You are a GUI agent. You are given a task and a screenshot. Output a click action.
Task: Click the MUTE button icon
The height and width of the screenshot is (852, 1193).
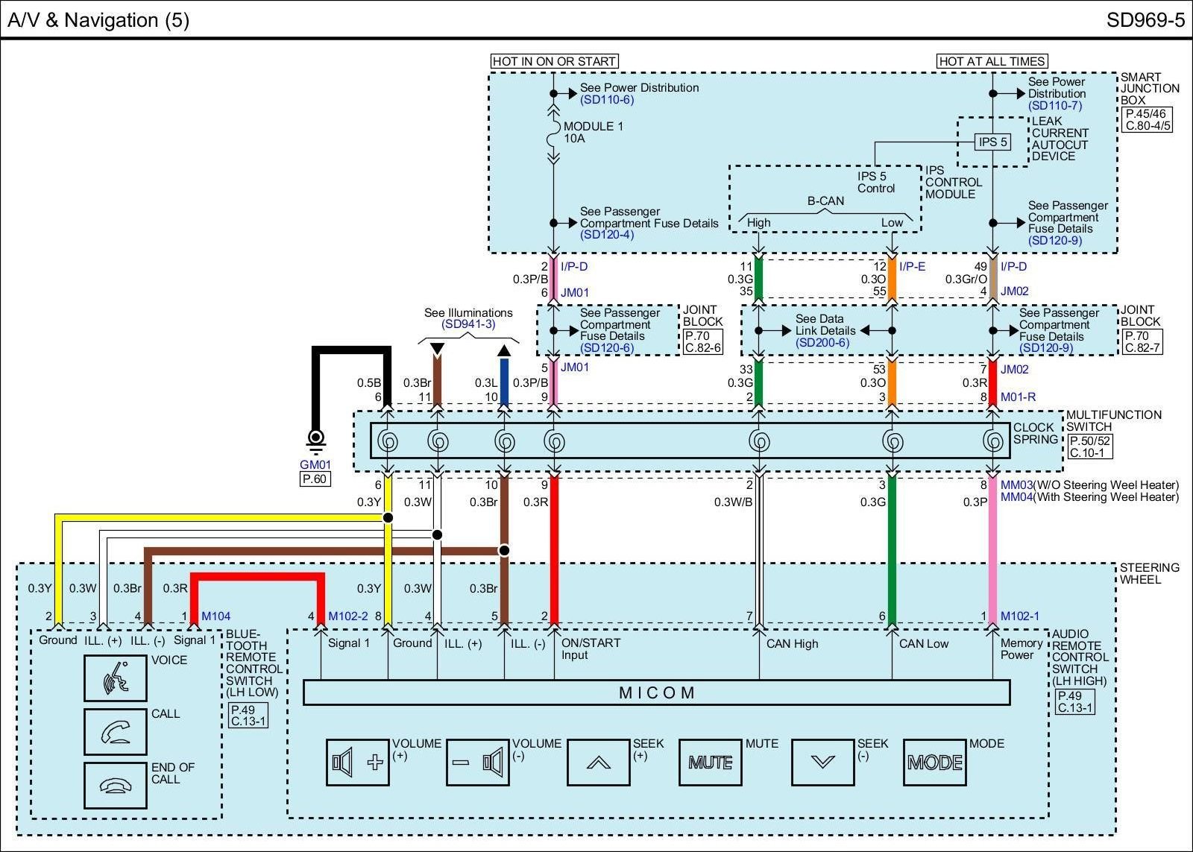pos(710,762)
